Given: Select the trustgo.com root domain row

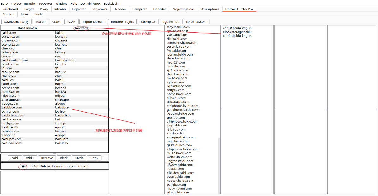Looking at the screenshot, I should click(x=54, y=123).
